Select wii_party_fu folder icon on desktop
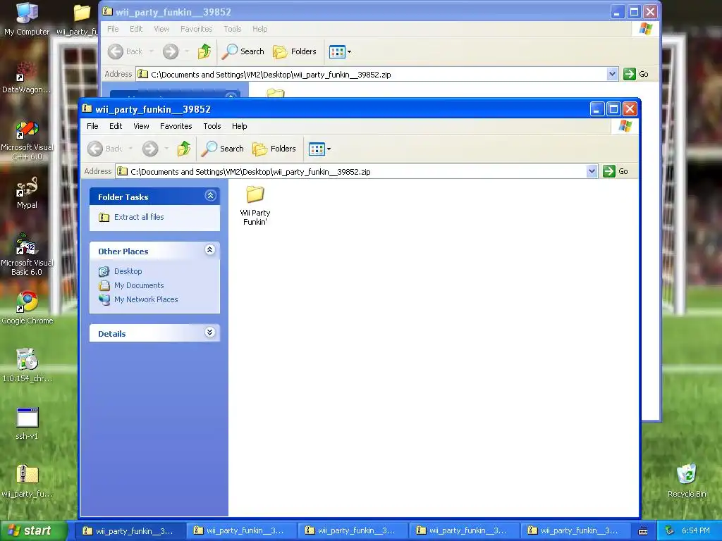722x541 pixels. [79, 19]
